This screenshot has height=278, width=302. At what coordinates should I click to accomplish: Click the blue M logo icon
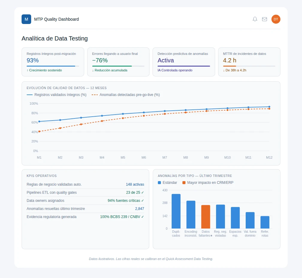[x=26, y=19]
